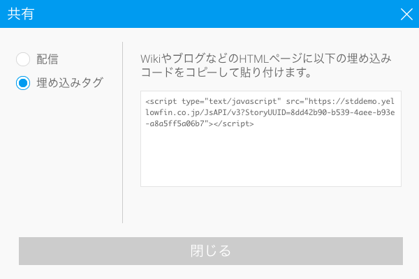Close the 共有 dialog with the X icon
419x279 pixels.
coord(406,14)
